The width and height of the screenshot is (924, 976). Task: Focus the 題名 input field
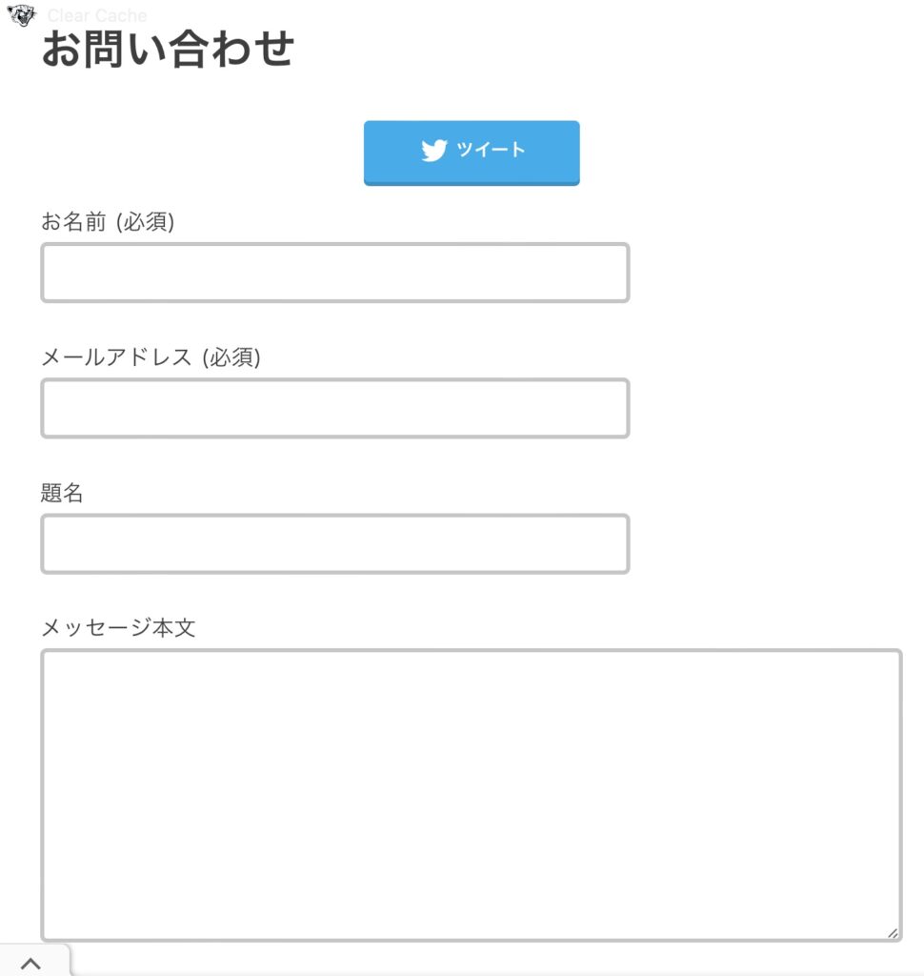[335, 544]
